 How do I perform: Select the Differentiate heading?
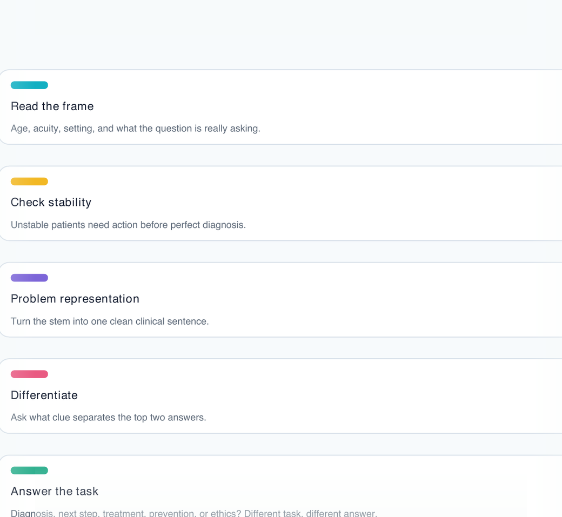point(44,395)
